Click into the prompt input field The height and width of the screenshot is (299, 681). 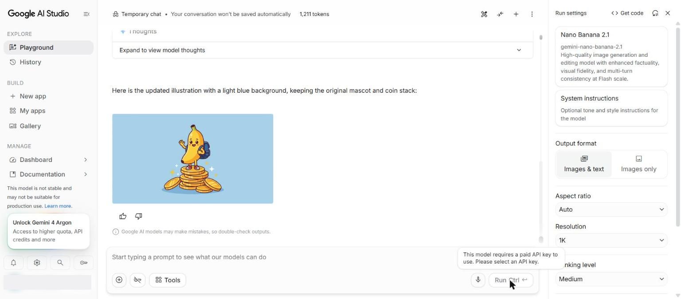click(284, 257)
